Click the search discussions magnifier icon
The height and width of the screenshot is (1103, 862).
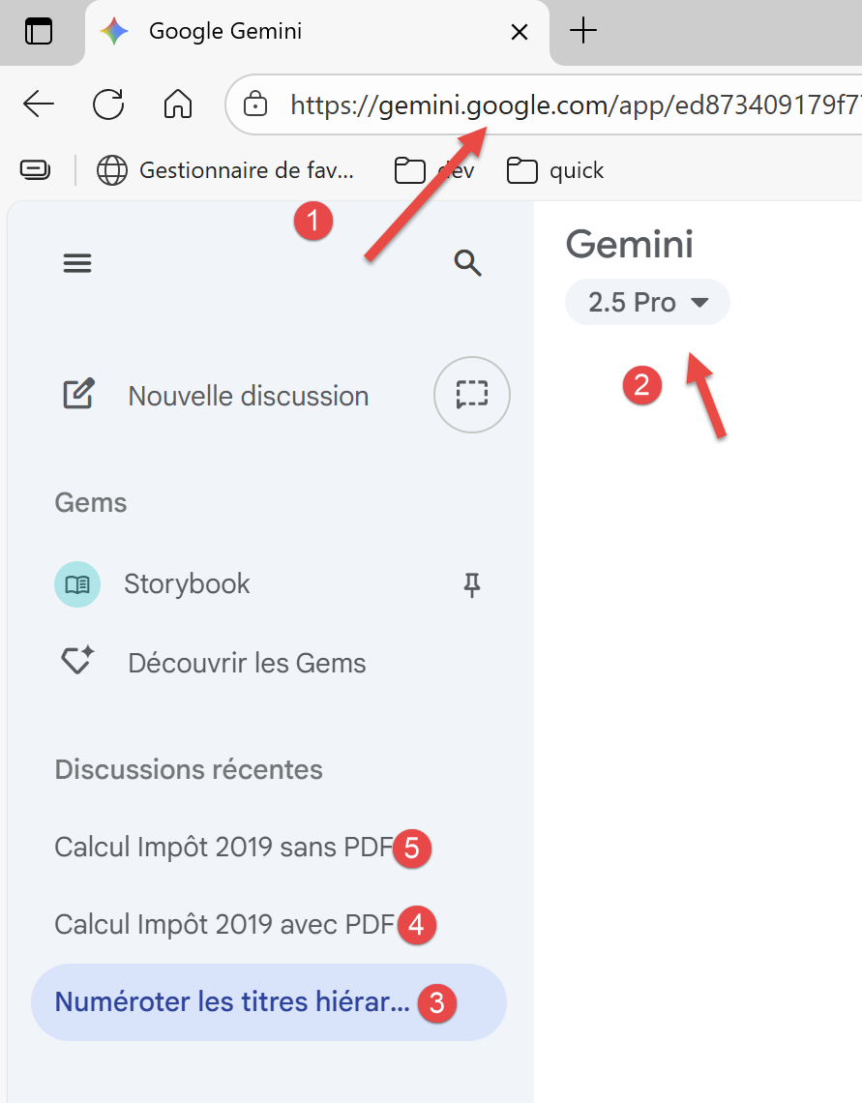(468, 263)
